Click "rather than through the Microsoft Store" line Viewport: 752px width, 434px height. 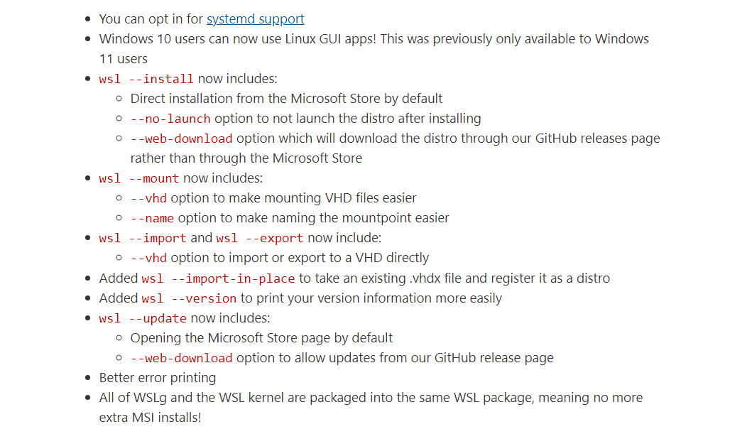pos(246,158)
